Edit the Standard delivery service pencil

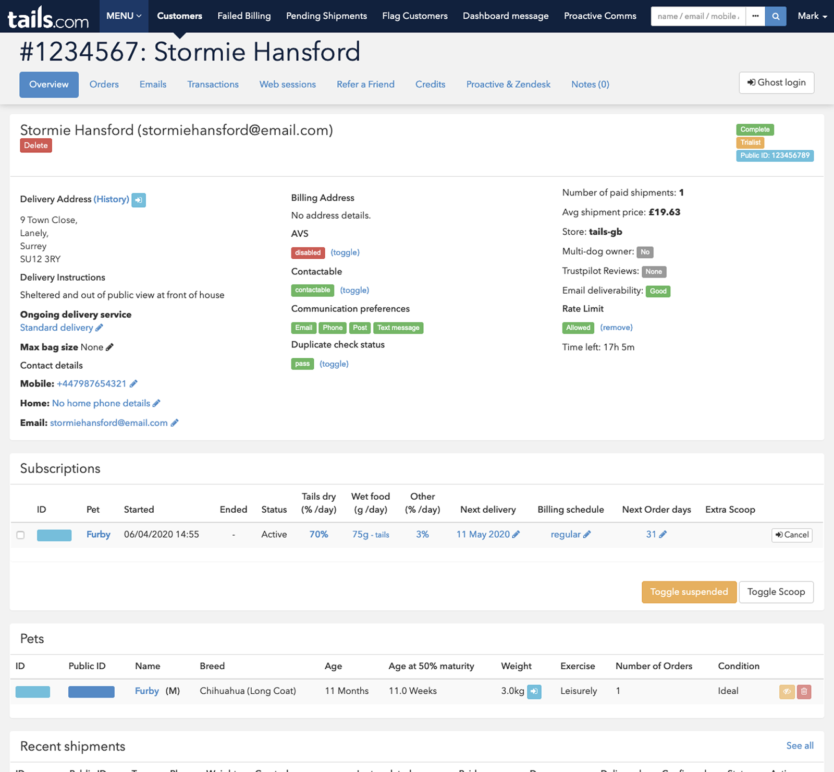[x=99, y=328]
